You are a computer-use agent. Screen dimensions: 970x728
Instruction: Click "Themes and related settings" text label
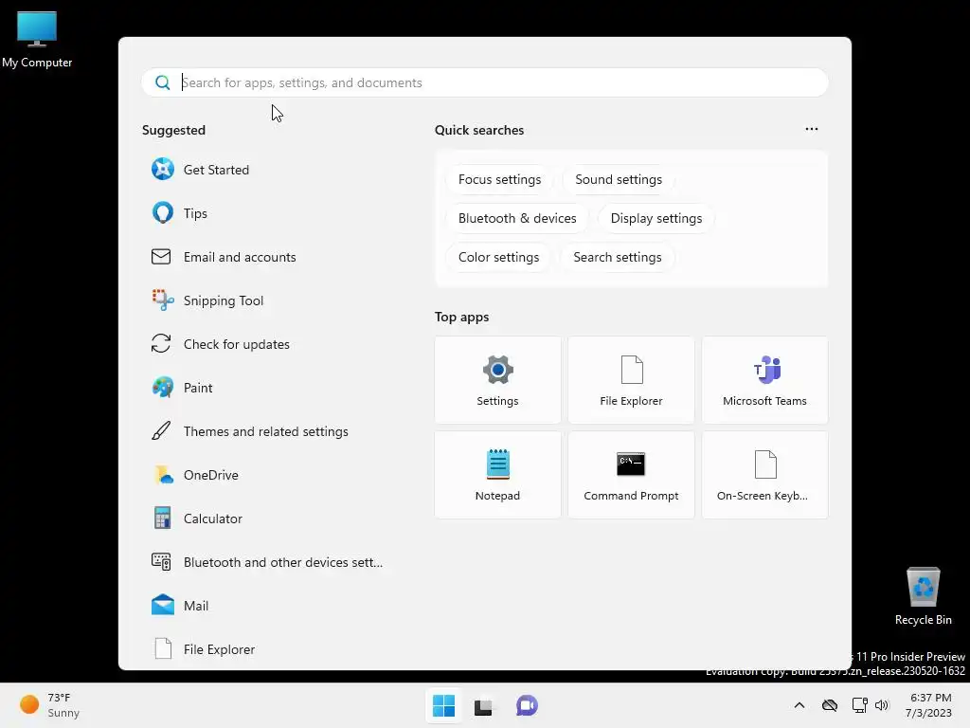click(x=266, y=431)
